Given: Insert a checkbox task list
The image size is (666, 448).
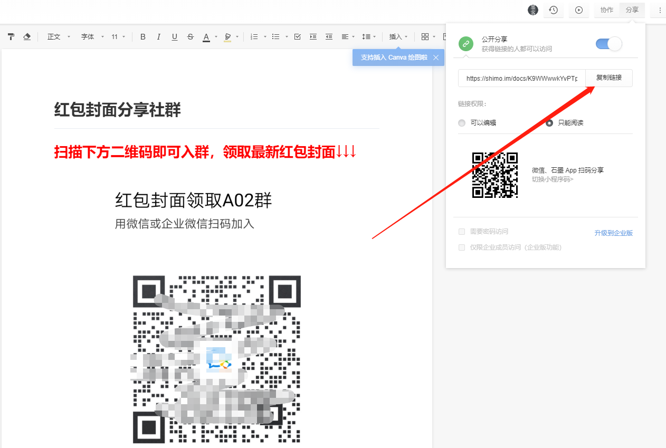Looking at the screenshot, I should [297, 37].
